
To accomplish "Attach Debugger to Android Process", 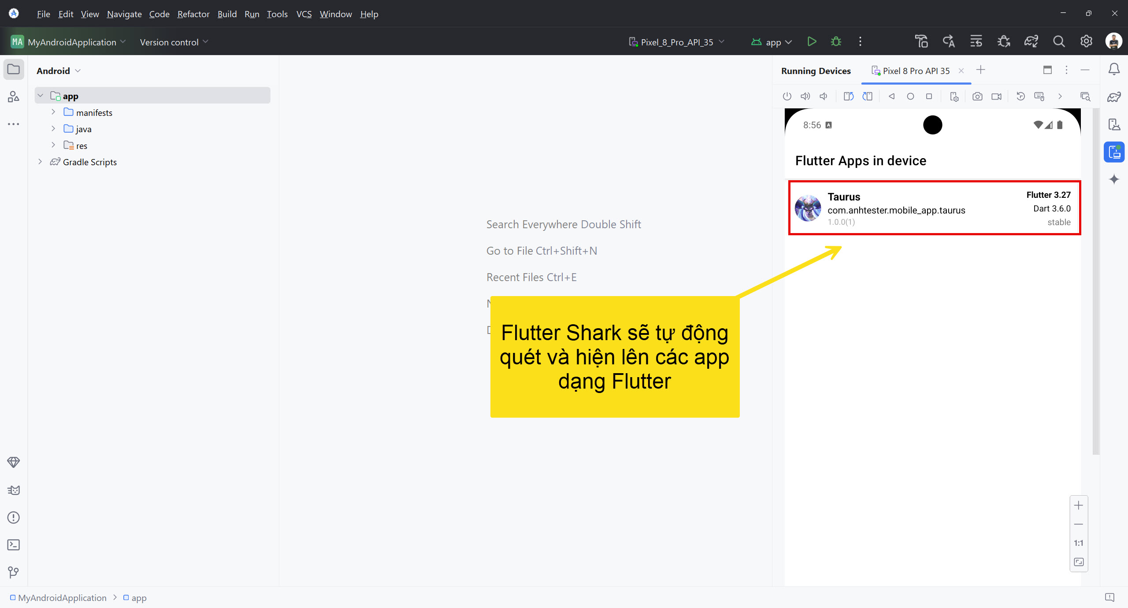I will point(1004,42).
